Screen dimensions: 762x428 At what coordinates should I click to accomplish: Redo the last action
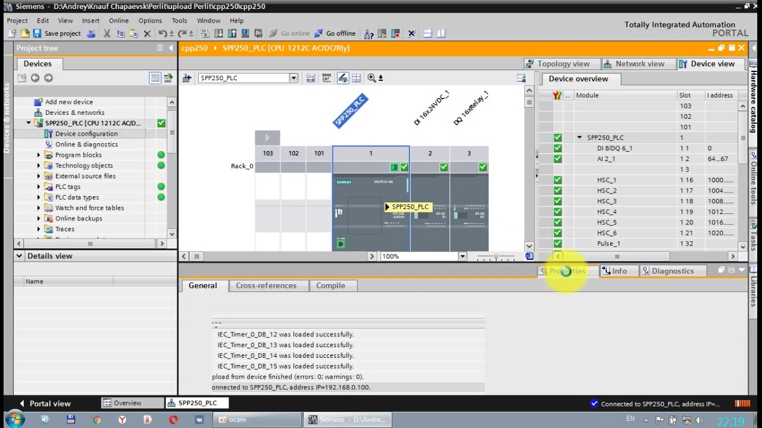pyautogui.click(x=182, y=34)
